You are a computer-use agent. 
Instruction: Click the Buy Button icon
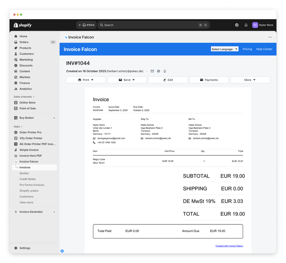pos(16,118)
